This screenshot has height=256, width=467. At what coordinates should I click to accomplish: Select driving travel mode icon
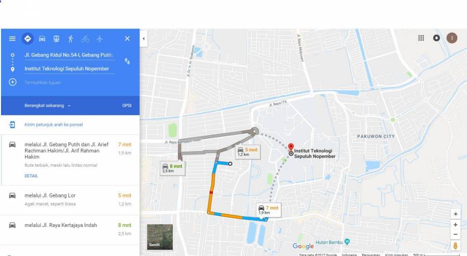[x=42, y=39]
